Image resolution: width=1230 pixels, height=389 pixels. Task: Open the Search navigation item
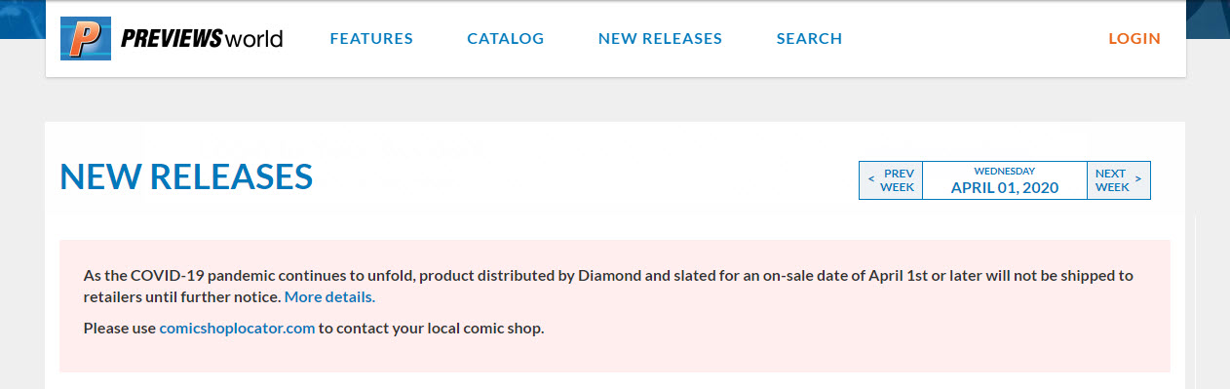[x=809, y=39]
